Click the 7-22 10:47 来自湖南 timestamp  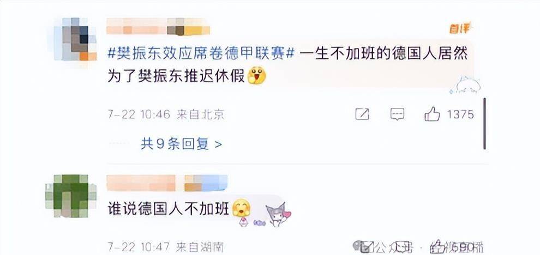tap(166, 247)
